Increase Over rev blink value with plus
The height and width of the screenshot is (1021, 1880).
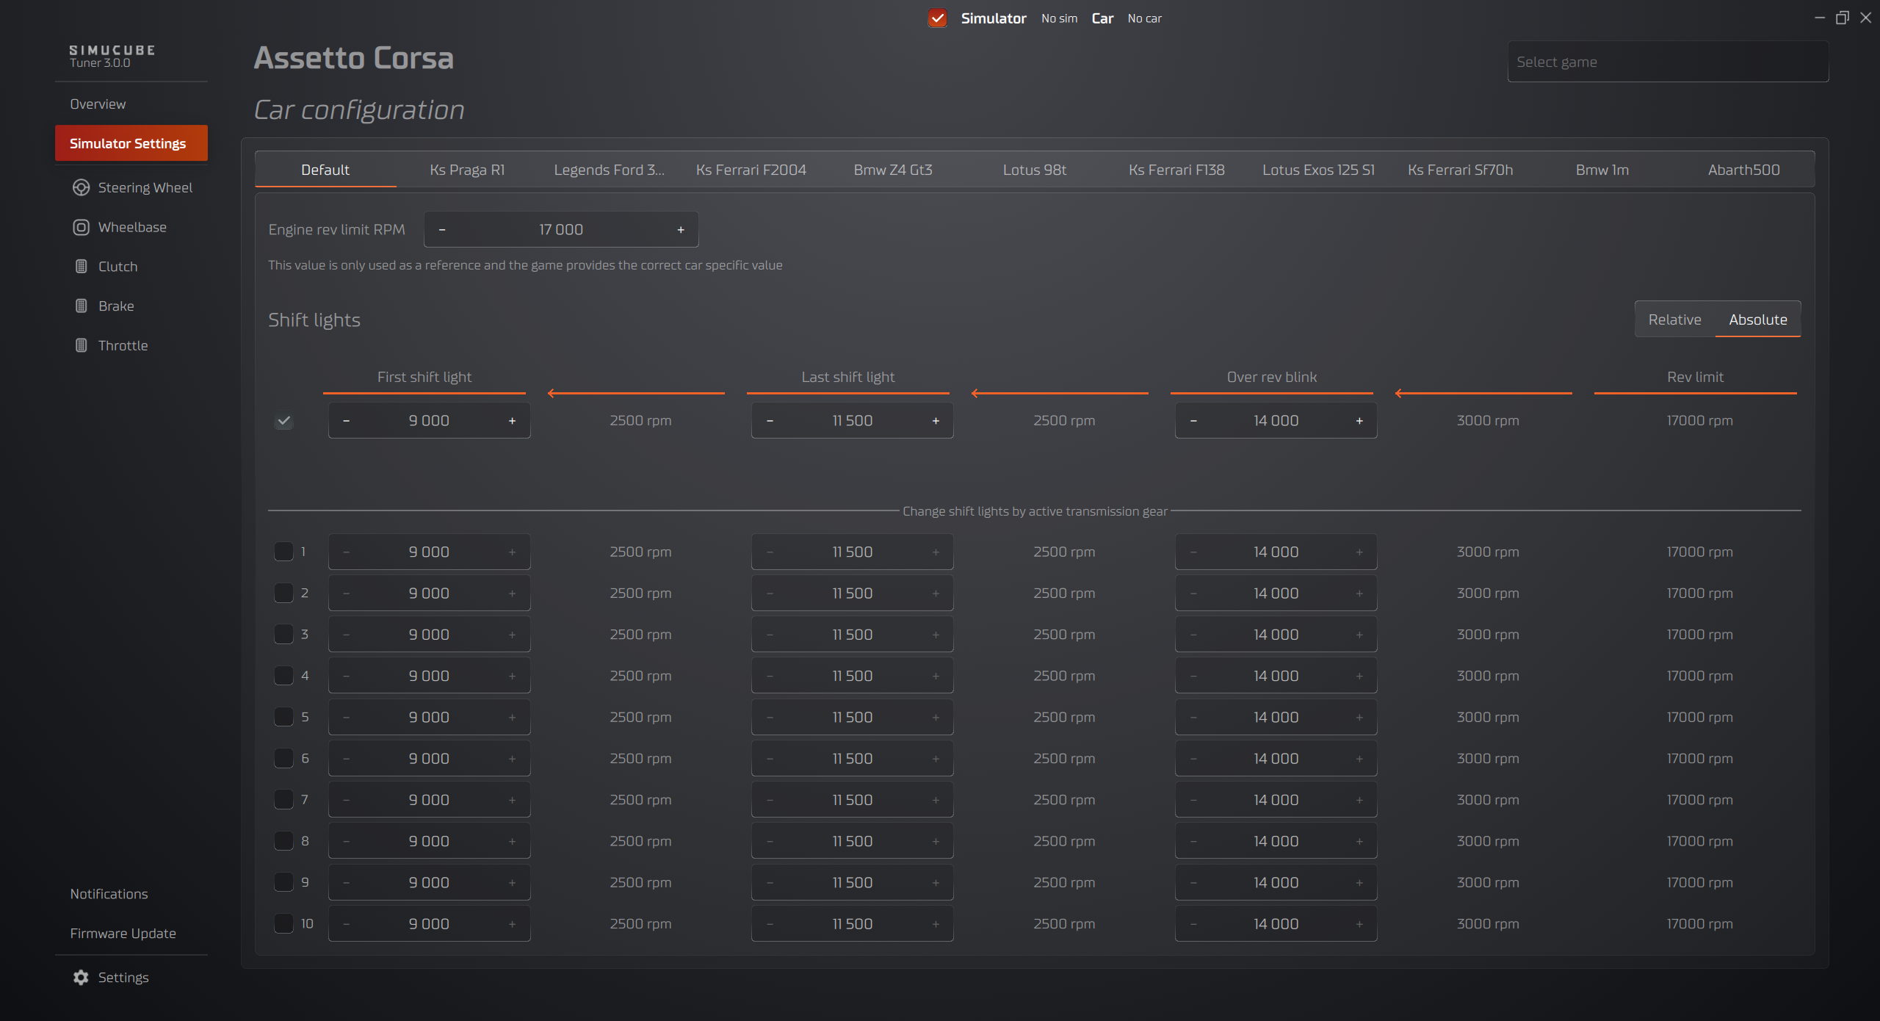(x=1359, y=421)
